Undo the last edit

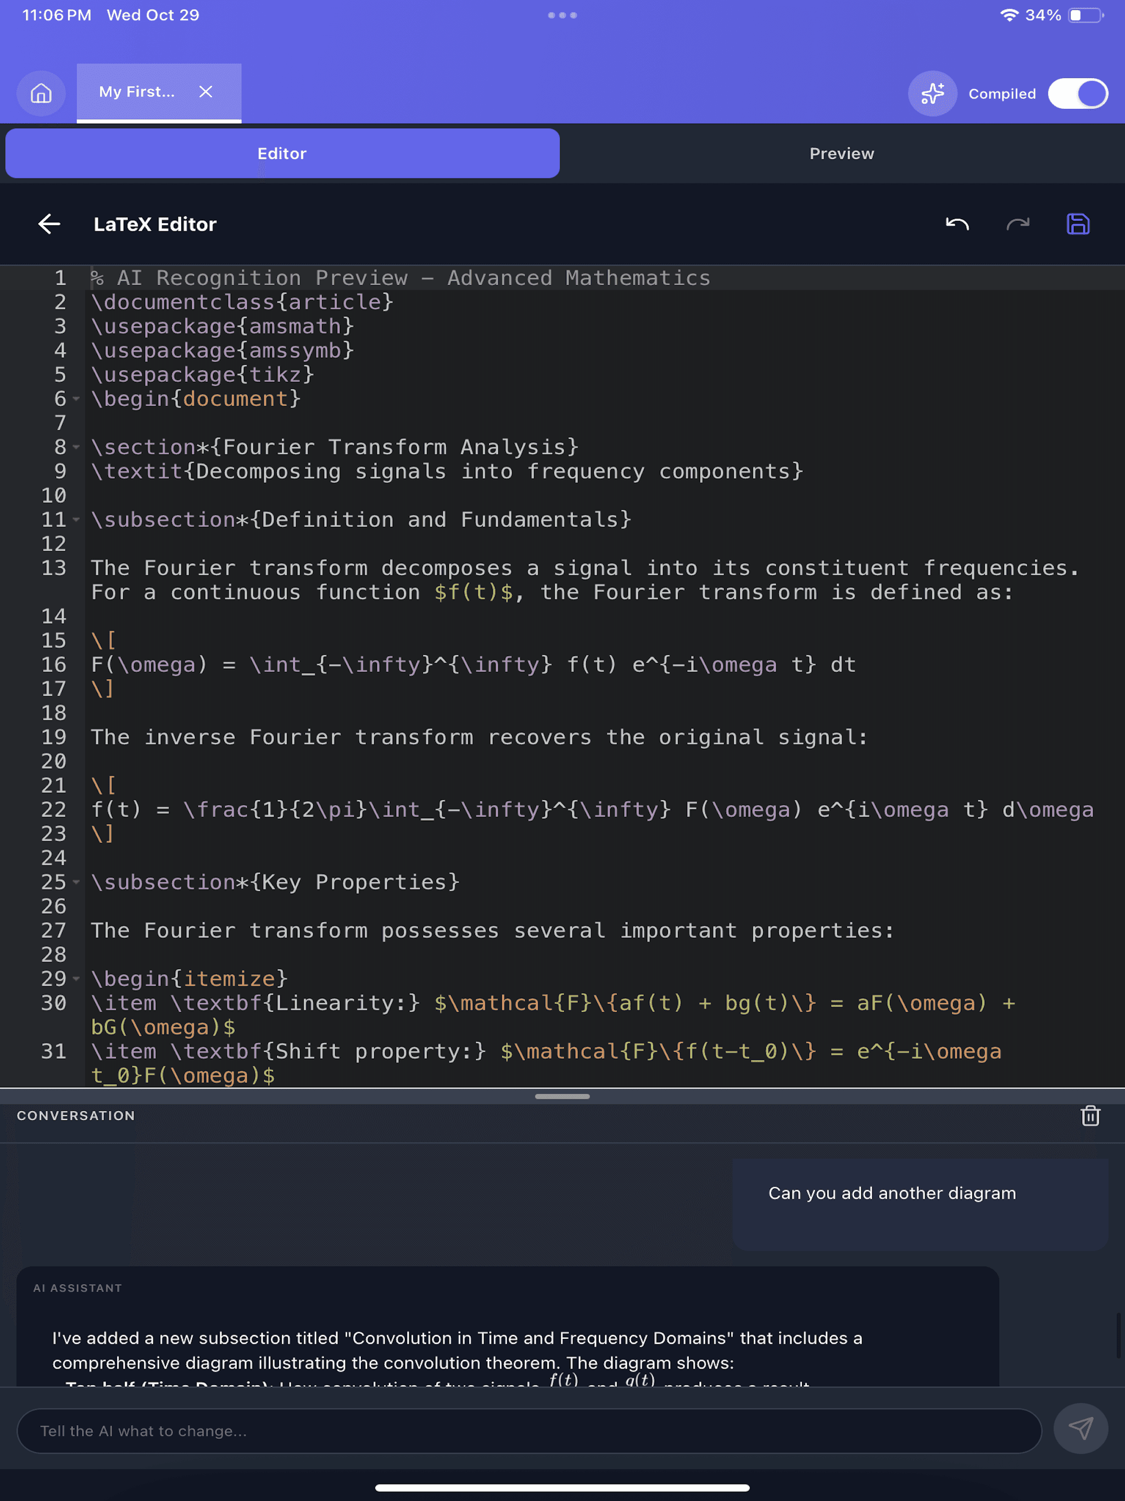(957, 224)
